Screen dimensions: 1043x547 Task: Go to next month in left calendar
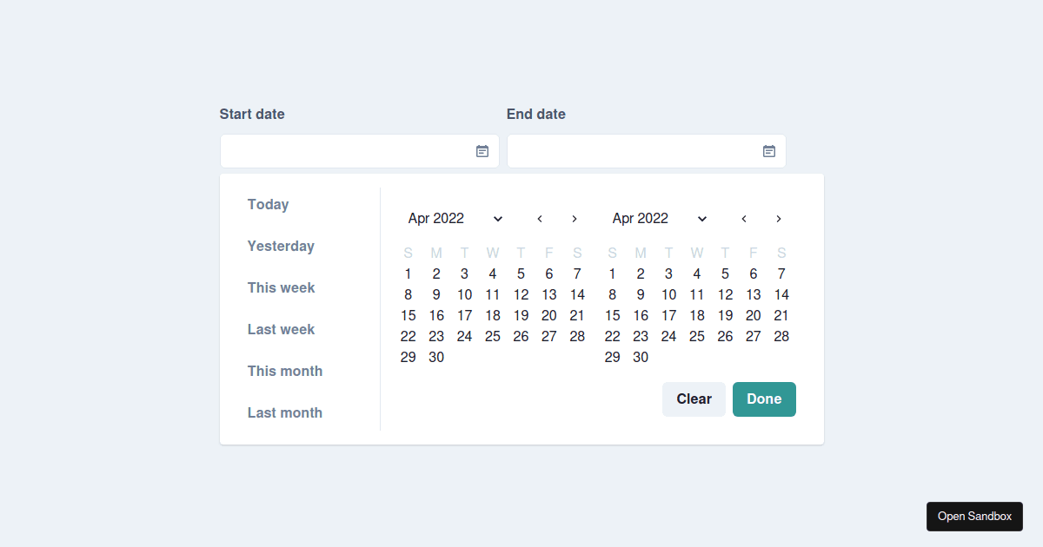575,219
